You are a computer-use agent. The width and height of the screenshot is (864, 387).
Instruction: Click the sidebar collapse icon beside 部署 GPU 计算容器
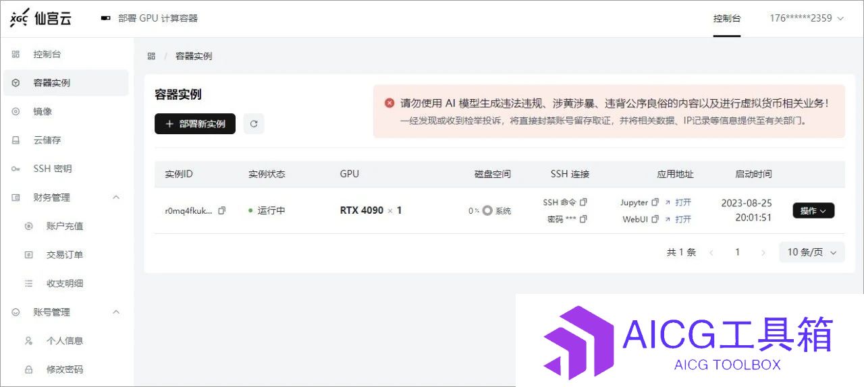[x=105, y=18]
